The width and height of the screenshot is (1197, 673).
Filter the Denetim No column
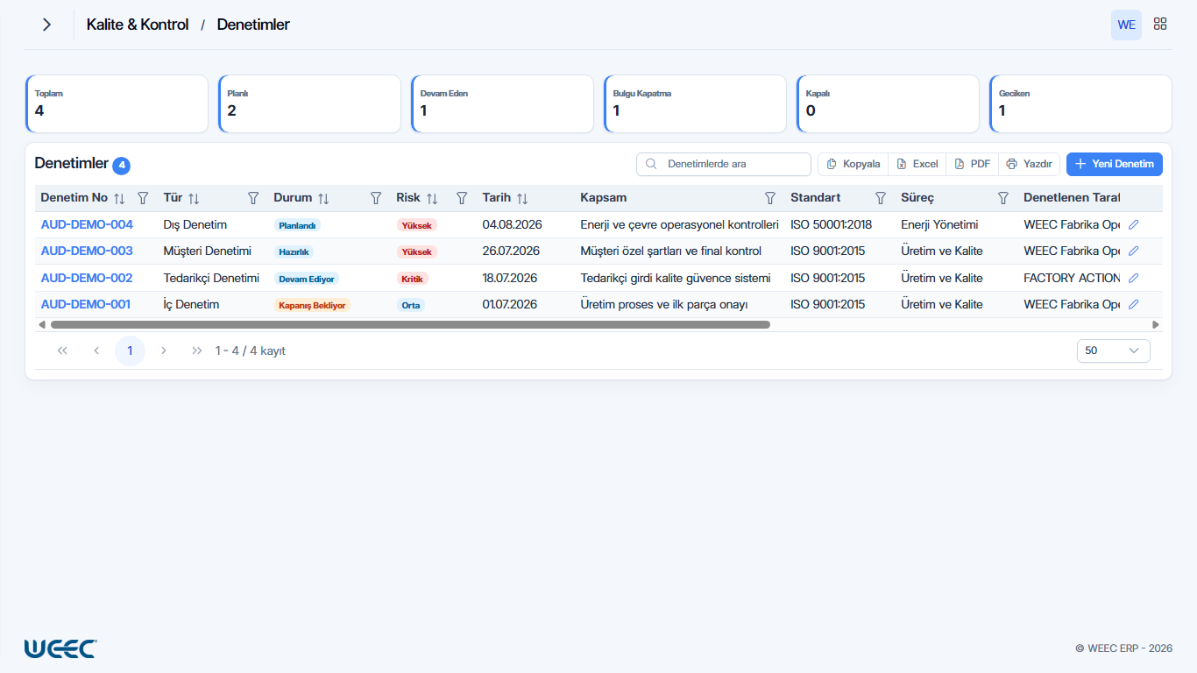coord(143,199)
